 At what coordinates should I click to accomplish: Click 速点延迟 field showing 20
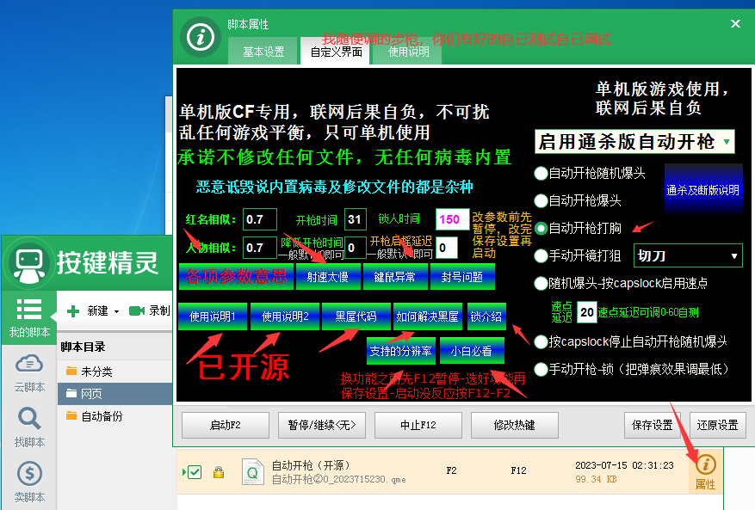[586, 312]
